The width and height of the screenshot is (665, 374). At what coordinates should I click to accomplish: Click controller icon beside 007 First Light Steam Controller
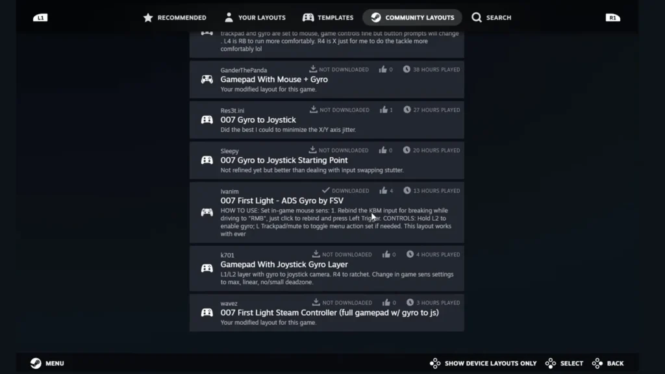pos(207,312)
